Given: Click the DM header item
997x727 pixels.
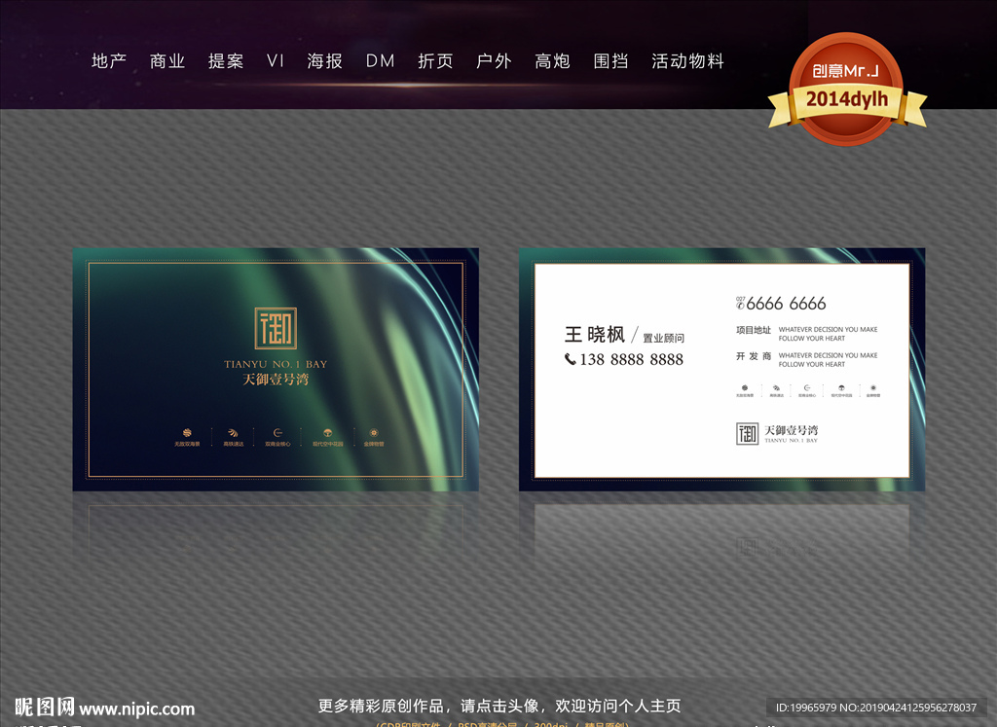Looking at the screenshot, I should click(381, 61).
